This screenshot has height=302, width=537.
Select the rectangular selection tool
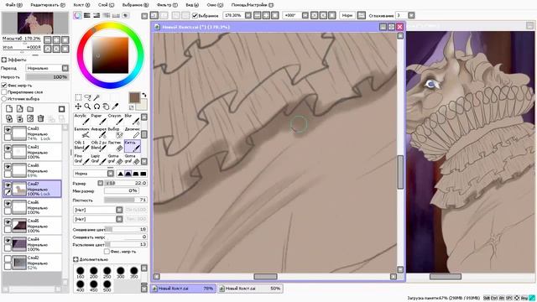(78, 97)
